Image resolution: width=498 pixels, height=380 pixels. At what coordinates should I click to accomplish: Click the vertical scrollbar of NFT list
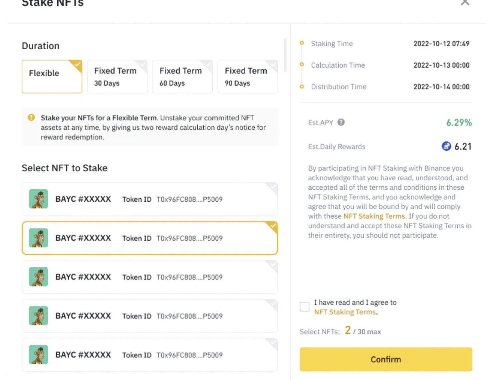(x=285, y=55)
